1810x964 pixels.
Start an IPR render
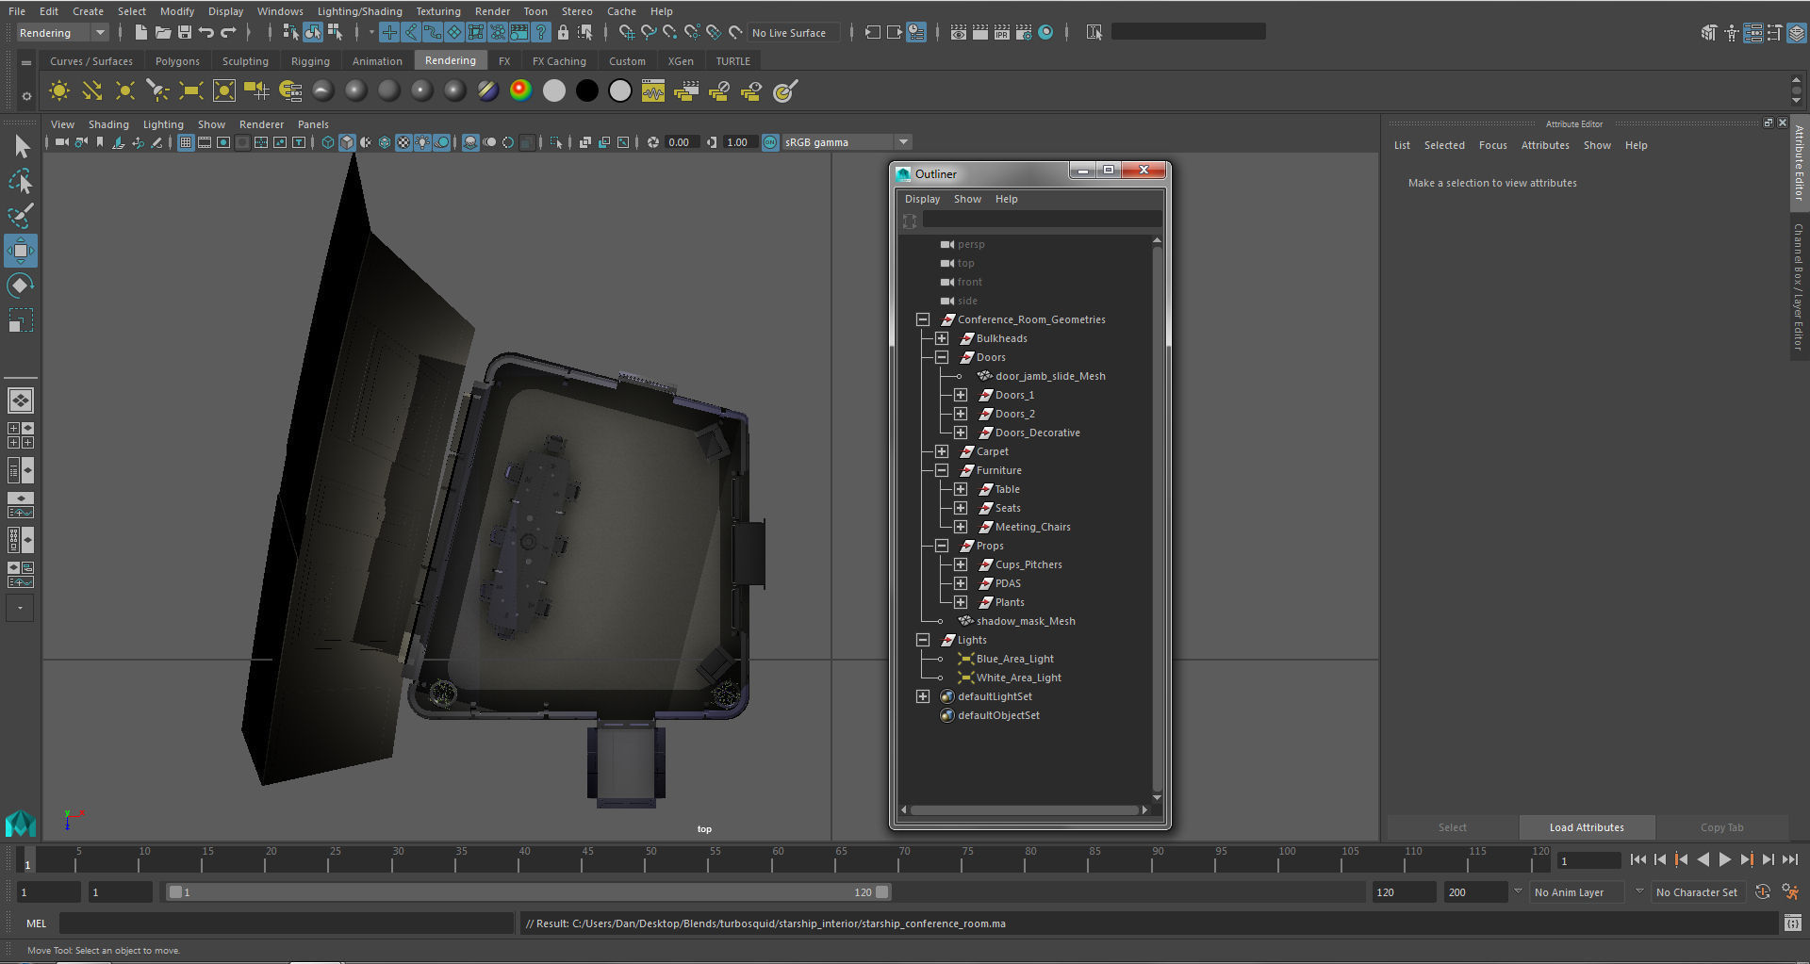[x=1002, y=33]
